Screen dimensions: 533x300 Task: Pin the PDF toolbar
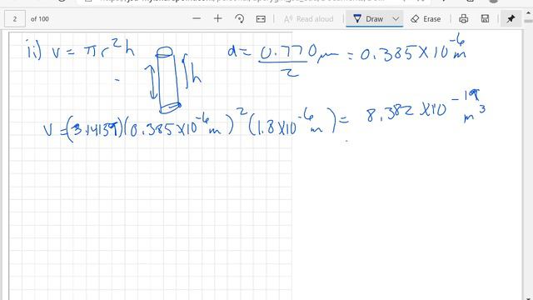[x=511, y=18]
